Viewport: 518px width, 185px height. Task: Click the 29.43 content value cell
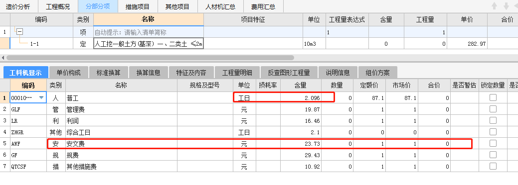pyautogui.click(x=301, y=155)
